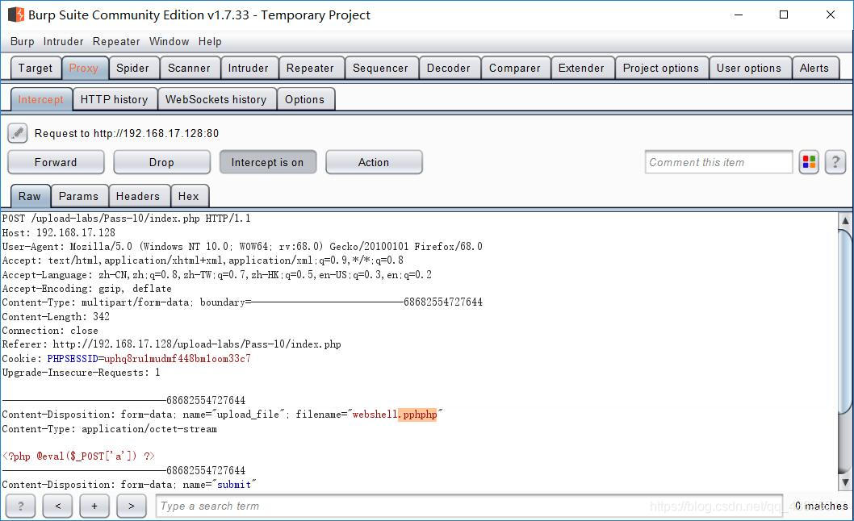The width and height of the screenshot is (854, 521).
Task: Select the Proxy tab
Action: tap(84, 68)
